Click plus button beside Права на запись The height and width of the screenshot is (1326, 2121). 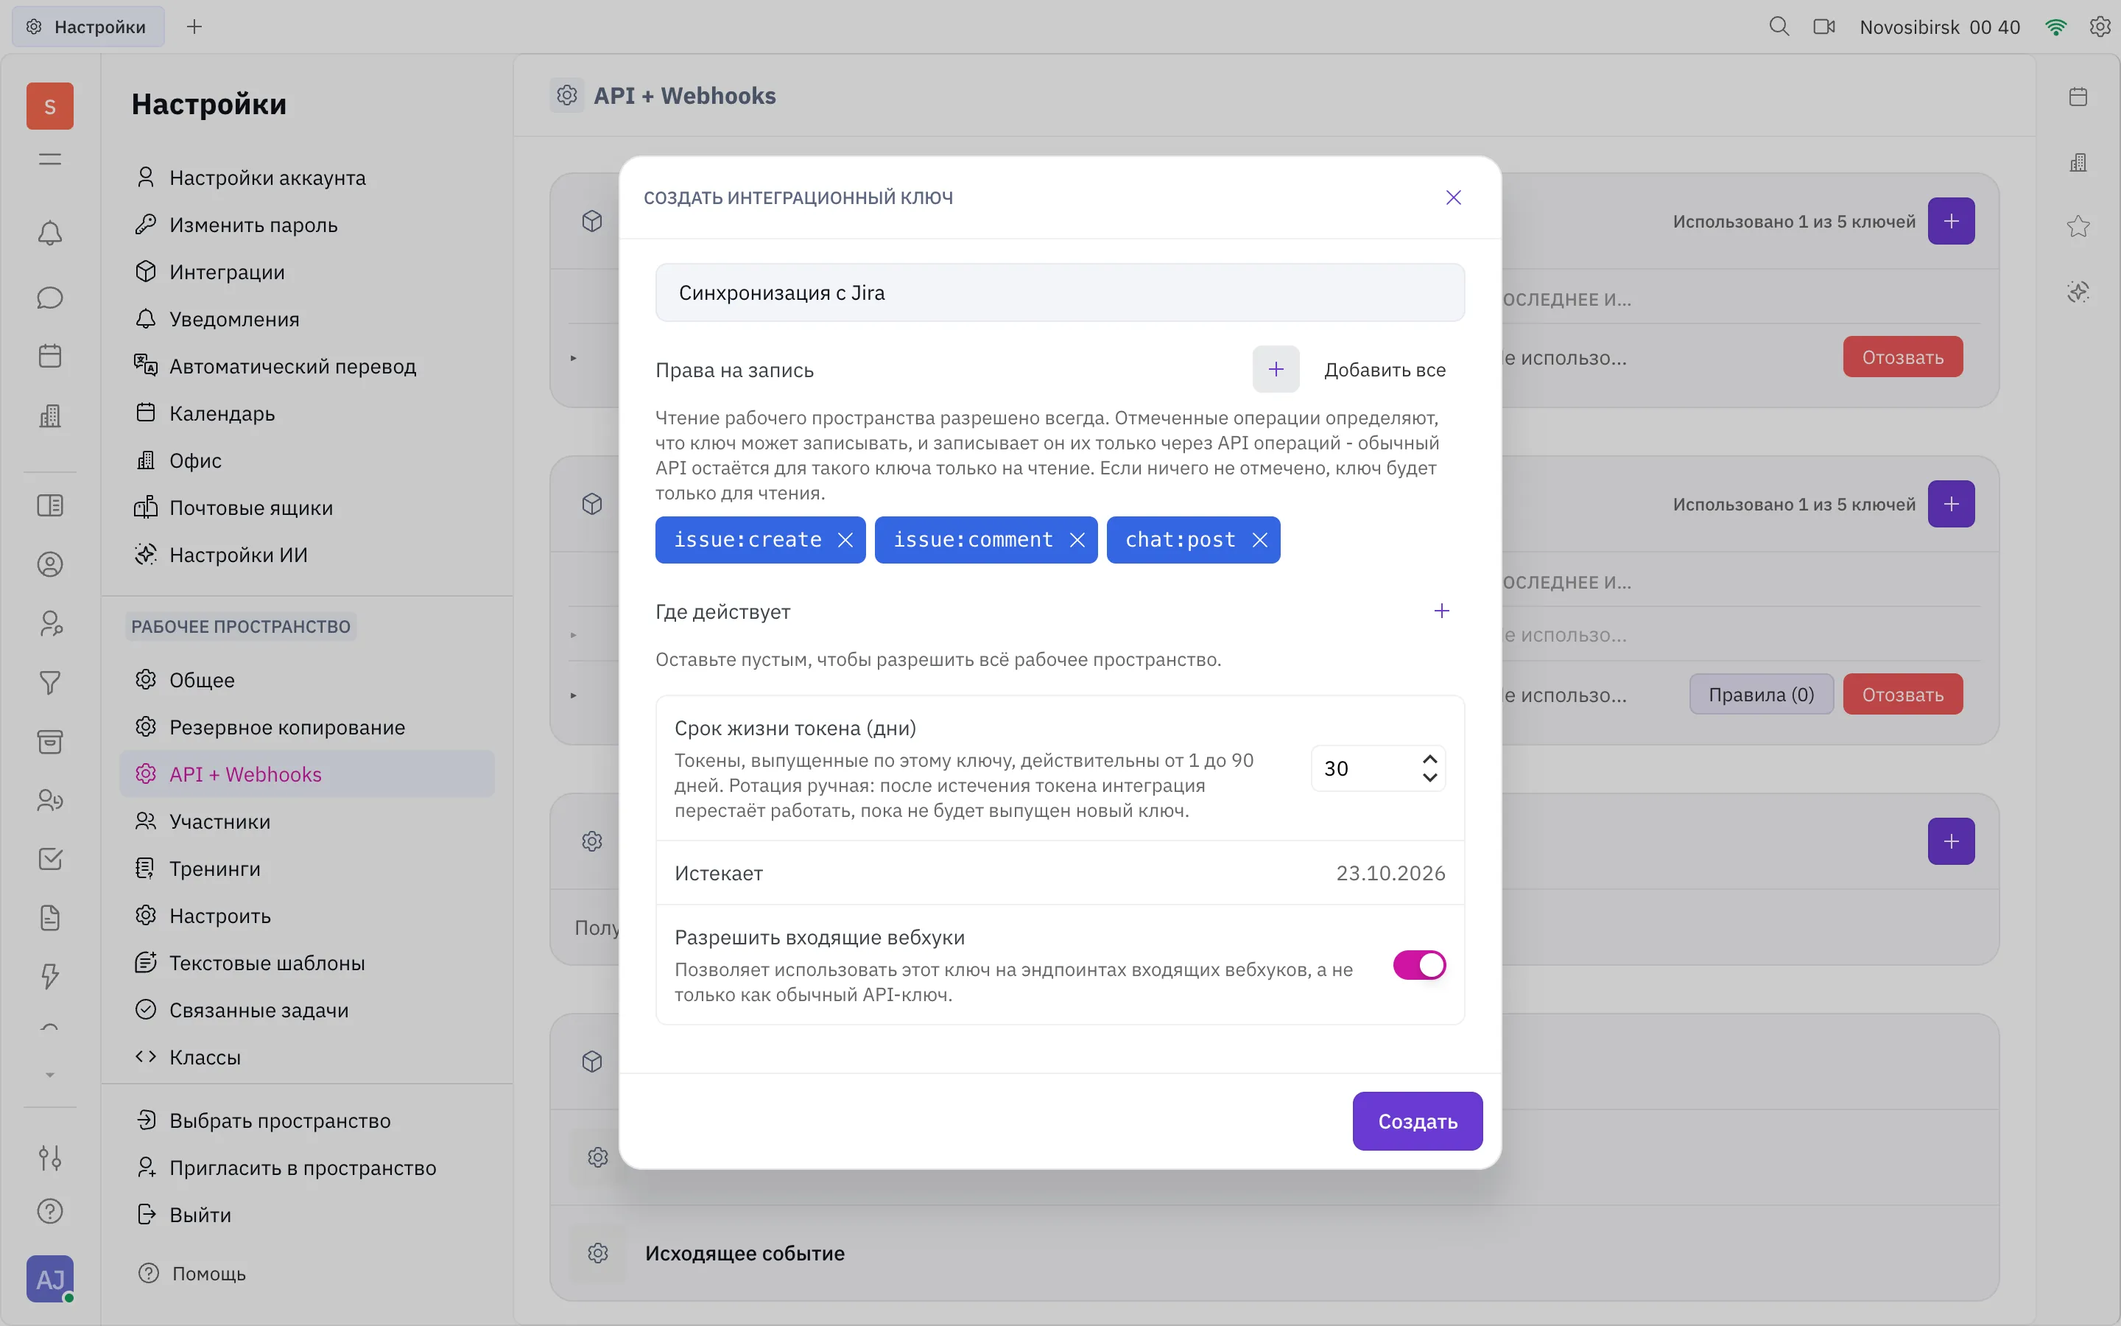click(1276, 369)
